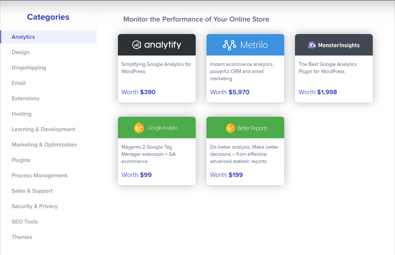Click the Worth $5,970 value
395x255 pixels.
tap(230, 92)
